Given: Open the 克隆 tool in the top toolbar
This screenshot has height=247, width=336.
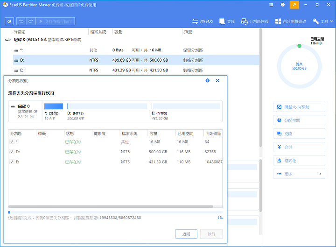Looking at the screenshot, I should [227, 21].
